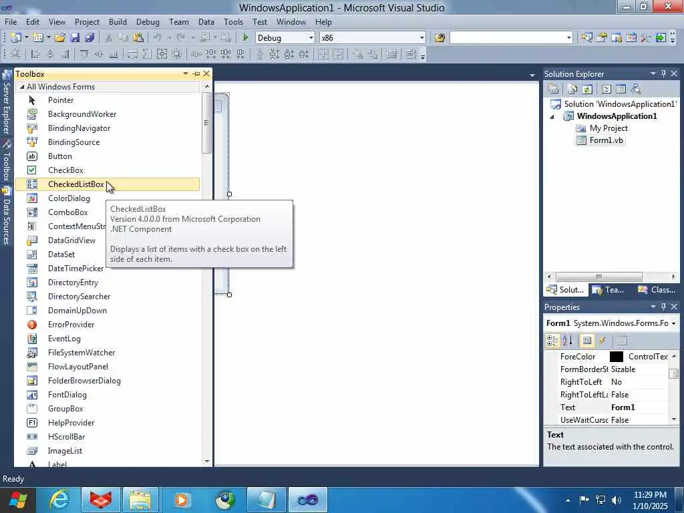Click Show All Files in Solution Explorer

point(572,90)
